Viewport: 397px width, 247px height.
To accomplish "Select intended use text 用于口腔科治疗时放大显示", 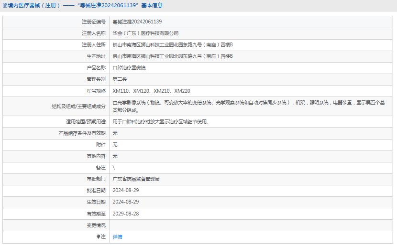I will pyautogui.click(x=161, y=122).
